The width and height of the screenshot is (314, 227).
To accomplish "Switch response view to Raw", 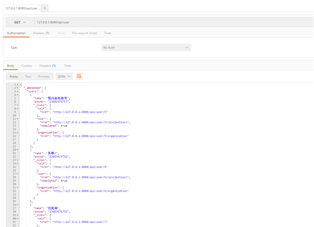I will point(28,76).
